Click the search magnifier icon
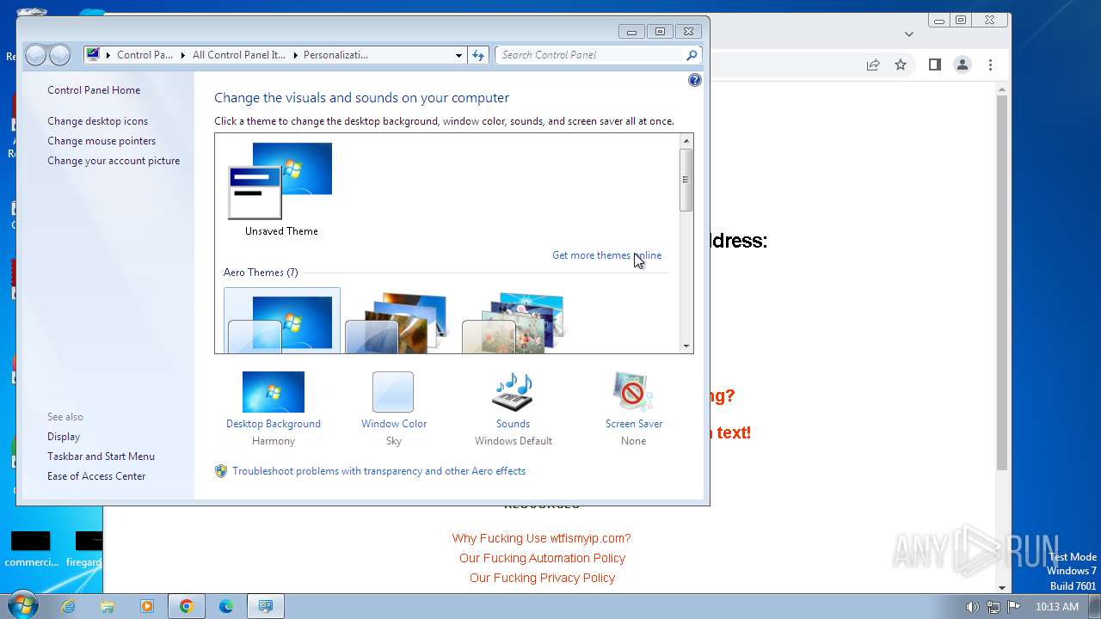Image resolution: width=1101 pixels, height=619 pixels. 692,55
